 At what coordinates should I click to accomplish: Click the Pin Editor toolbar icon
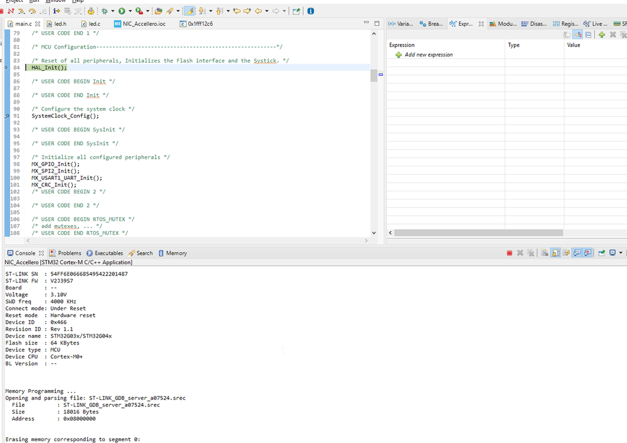coord(296,11)
